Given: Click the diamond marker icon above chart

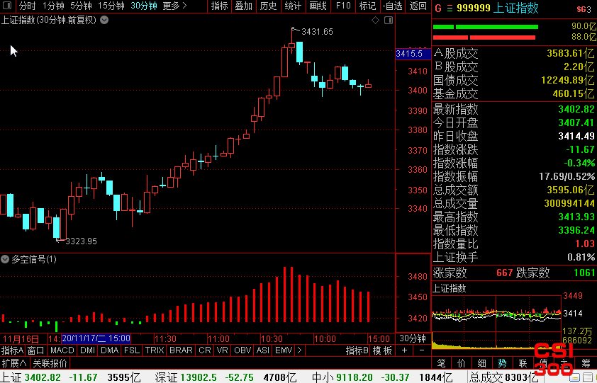Looking at the screenshot, I should pyautogui.click(x=375, y=20).
